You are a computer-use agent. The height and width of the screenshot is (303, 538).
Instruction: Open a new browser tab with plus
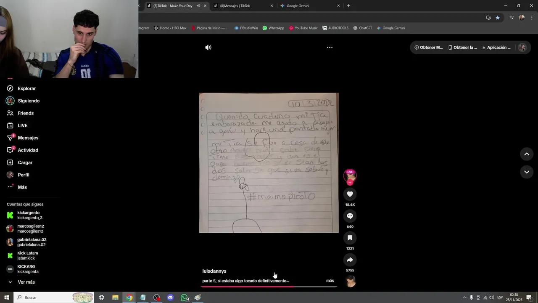click(348, 6)
